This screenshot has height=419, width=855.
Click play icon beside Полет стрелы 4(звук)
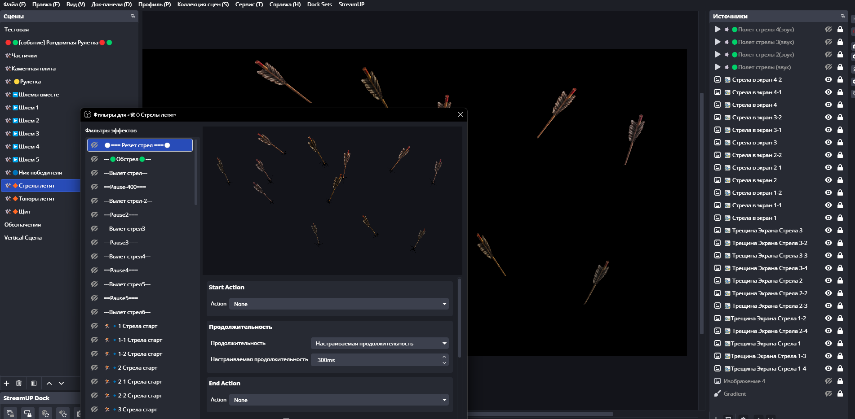coord(718,30)
